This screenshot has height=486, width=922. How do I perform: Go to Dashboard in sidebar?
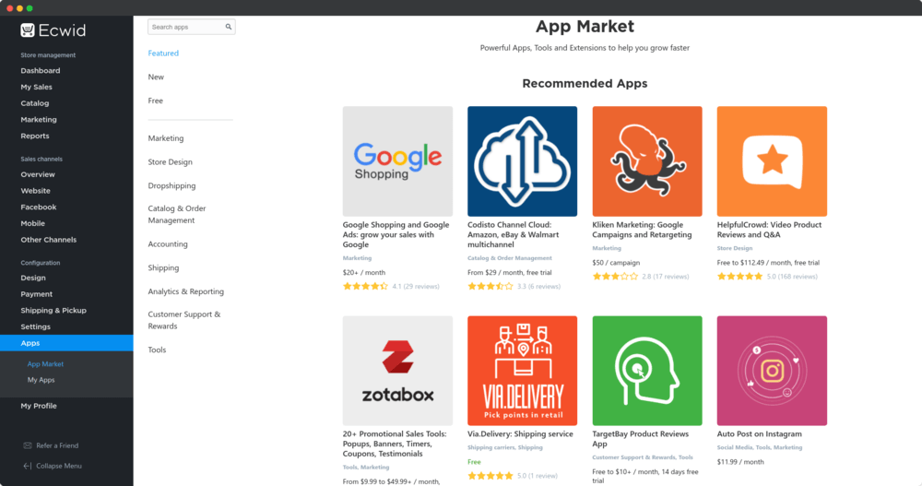(x=40, y=71)
